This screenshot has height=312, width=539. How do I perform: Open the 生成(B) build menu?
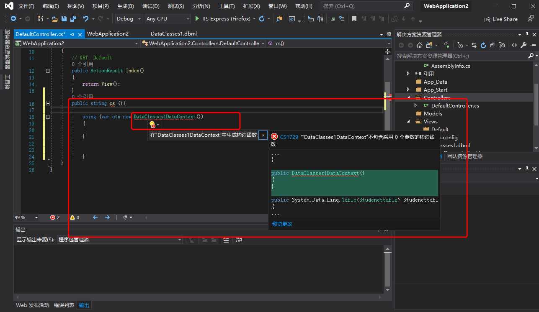[125, 6]
